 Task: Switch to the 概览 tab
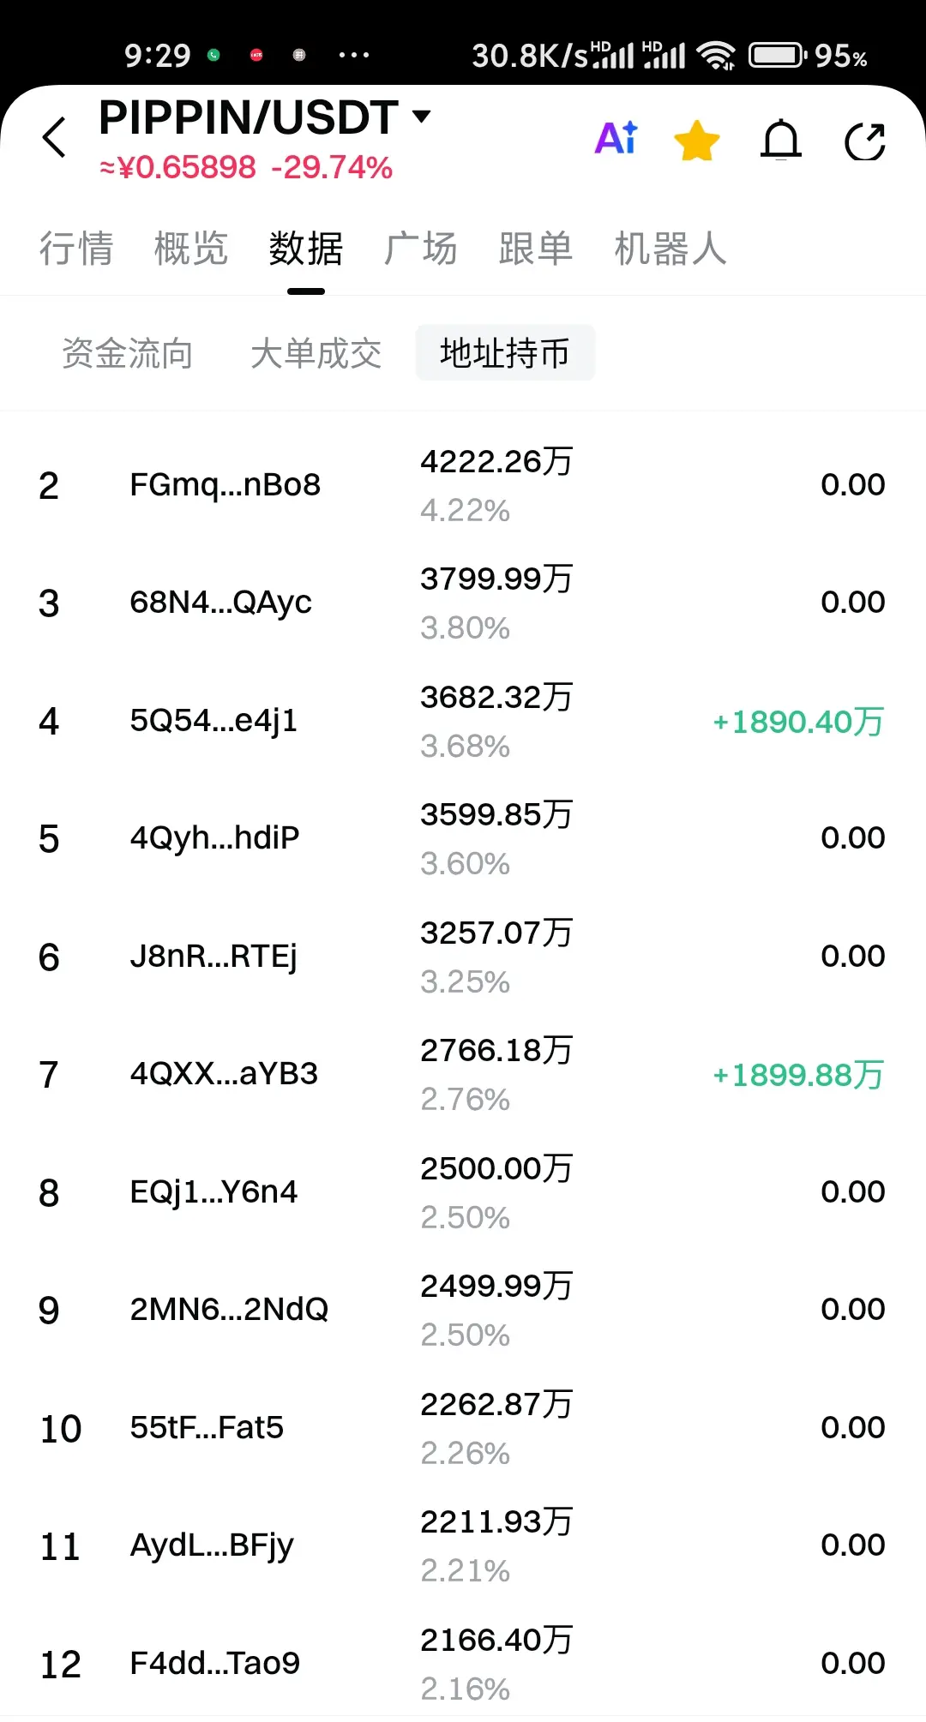[191, 249]
